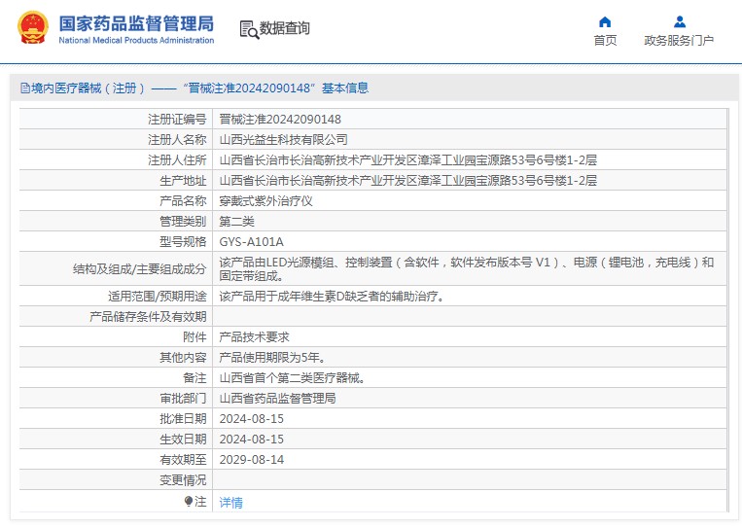Click the national emblem logo

point(33,28)
